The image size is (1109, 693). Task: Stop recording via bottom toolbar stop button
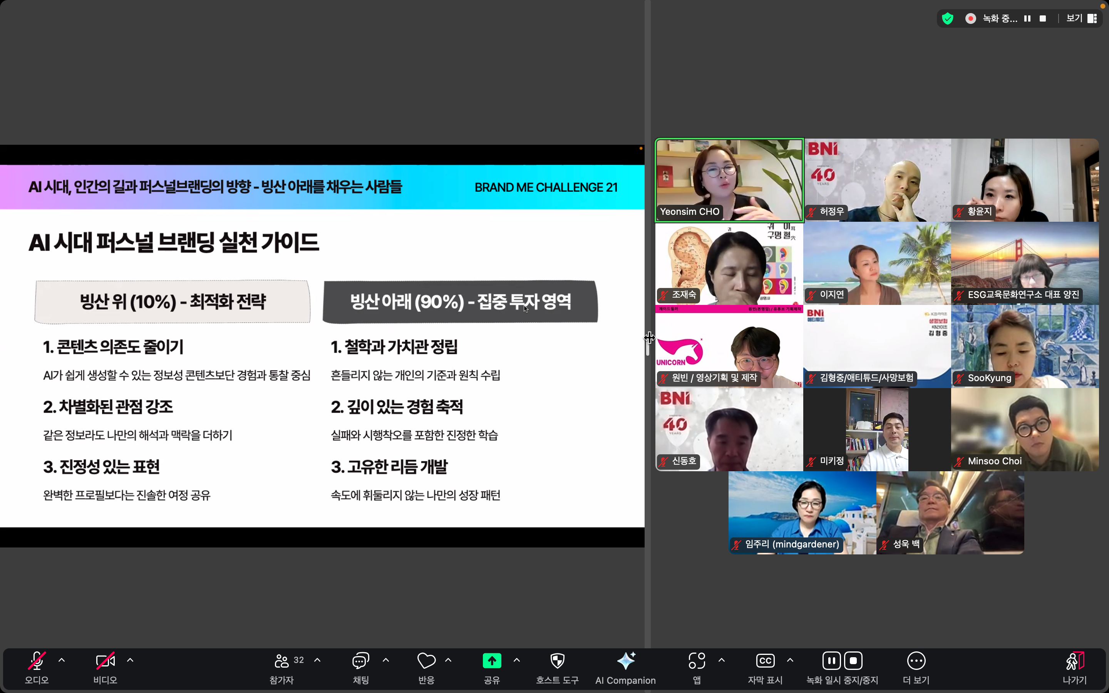[x=853, y=661]
